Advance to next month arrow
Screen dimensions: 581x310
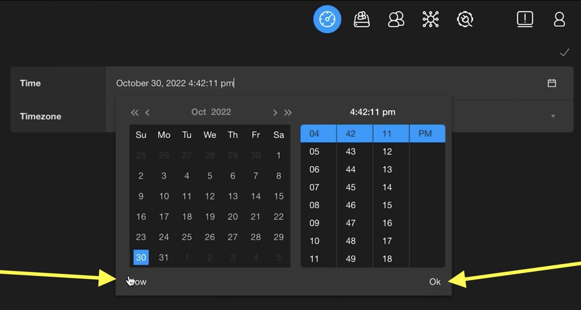pyautogui.click(x=275, y=112)
